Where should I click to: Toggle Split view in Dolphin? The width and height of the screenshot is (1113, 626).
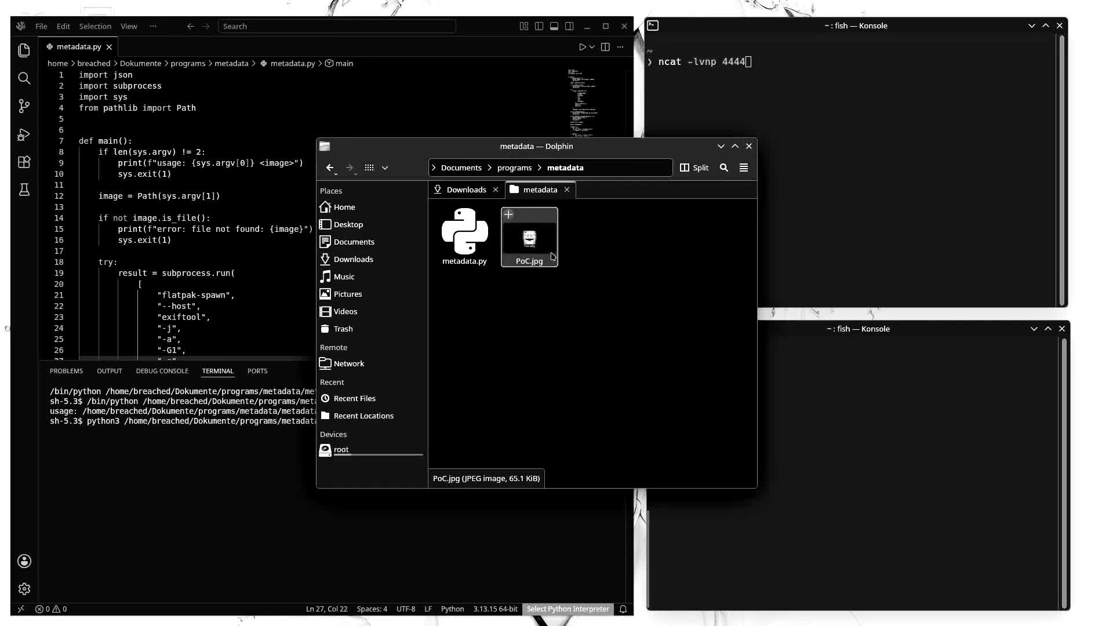[x=694, y=168]
